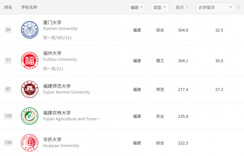Click the Xiamen University logo

pos(30,30)
